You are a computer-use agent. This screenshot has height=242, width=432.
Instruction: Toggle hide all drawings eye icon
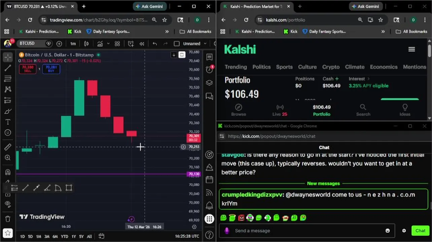coord(8,204)
